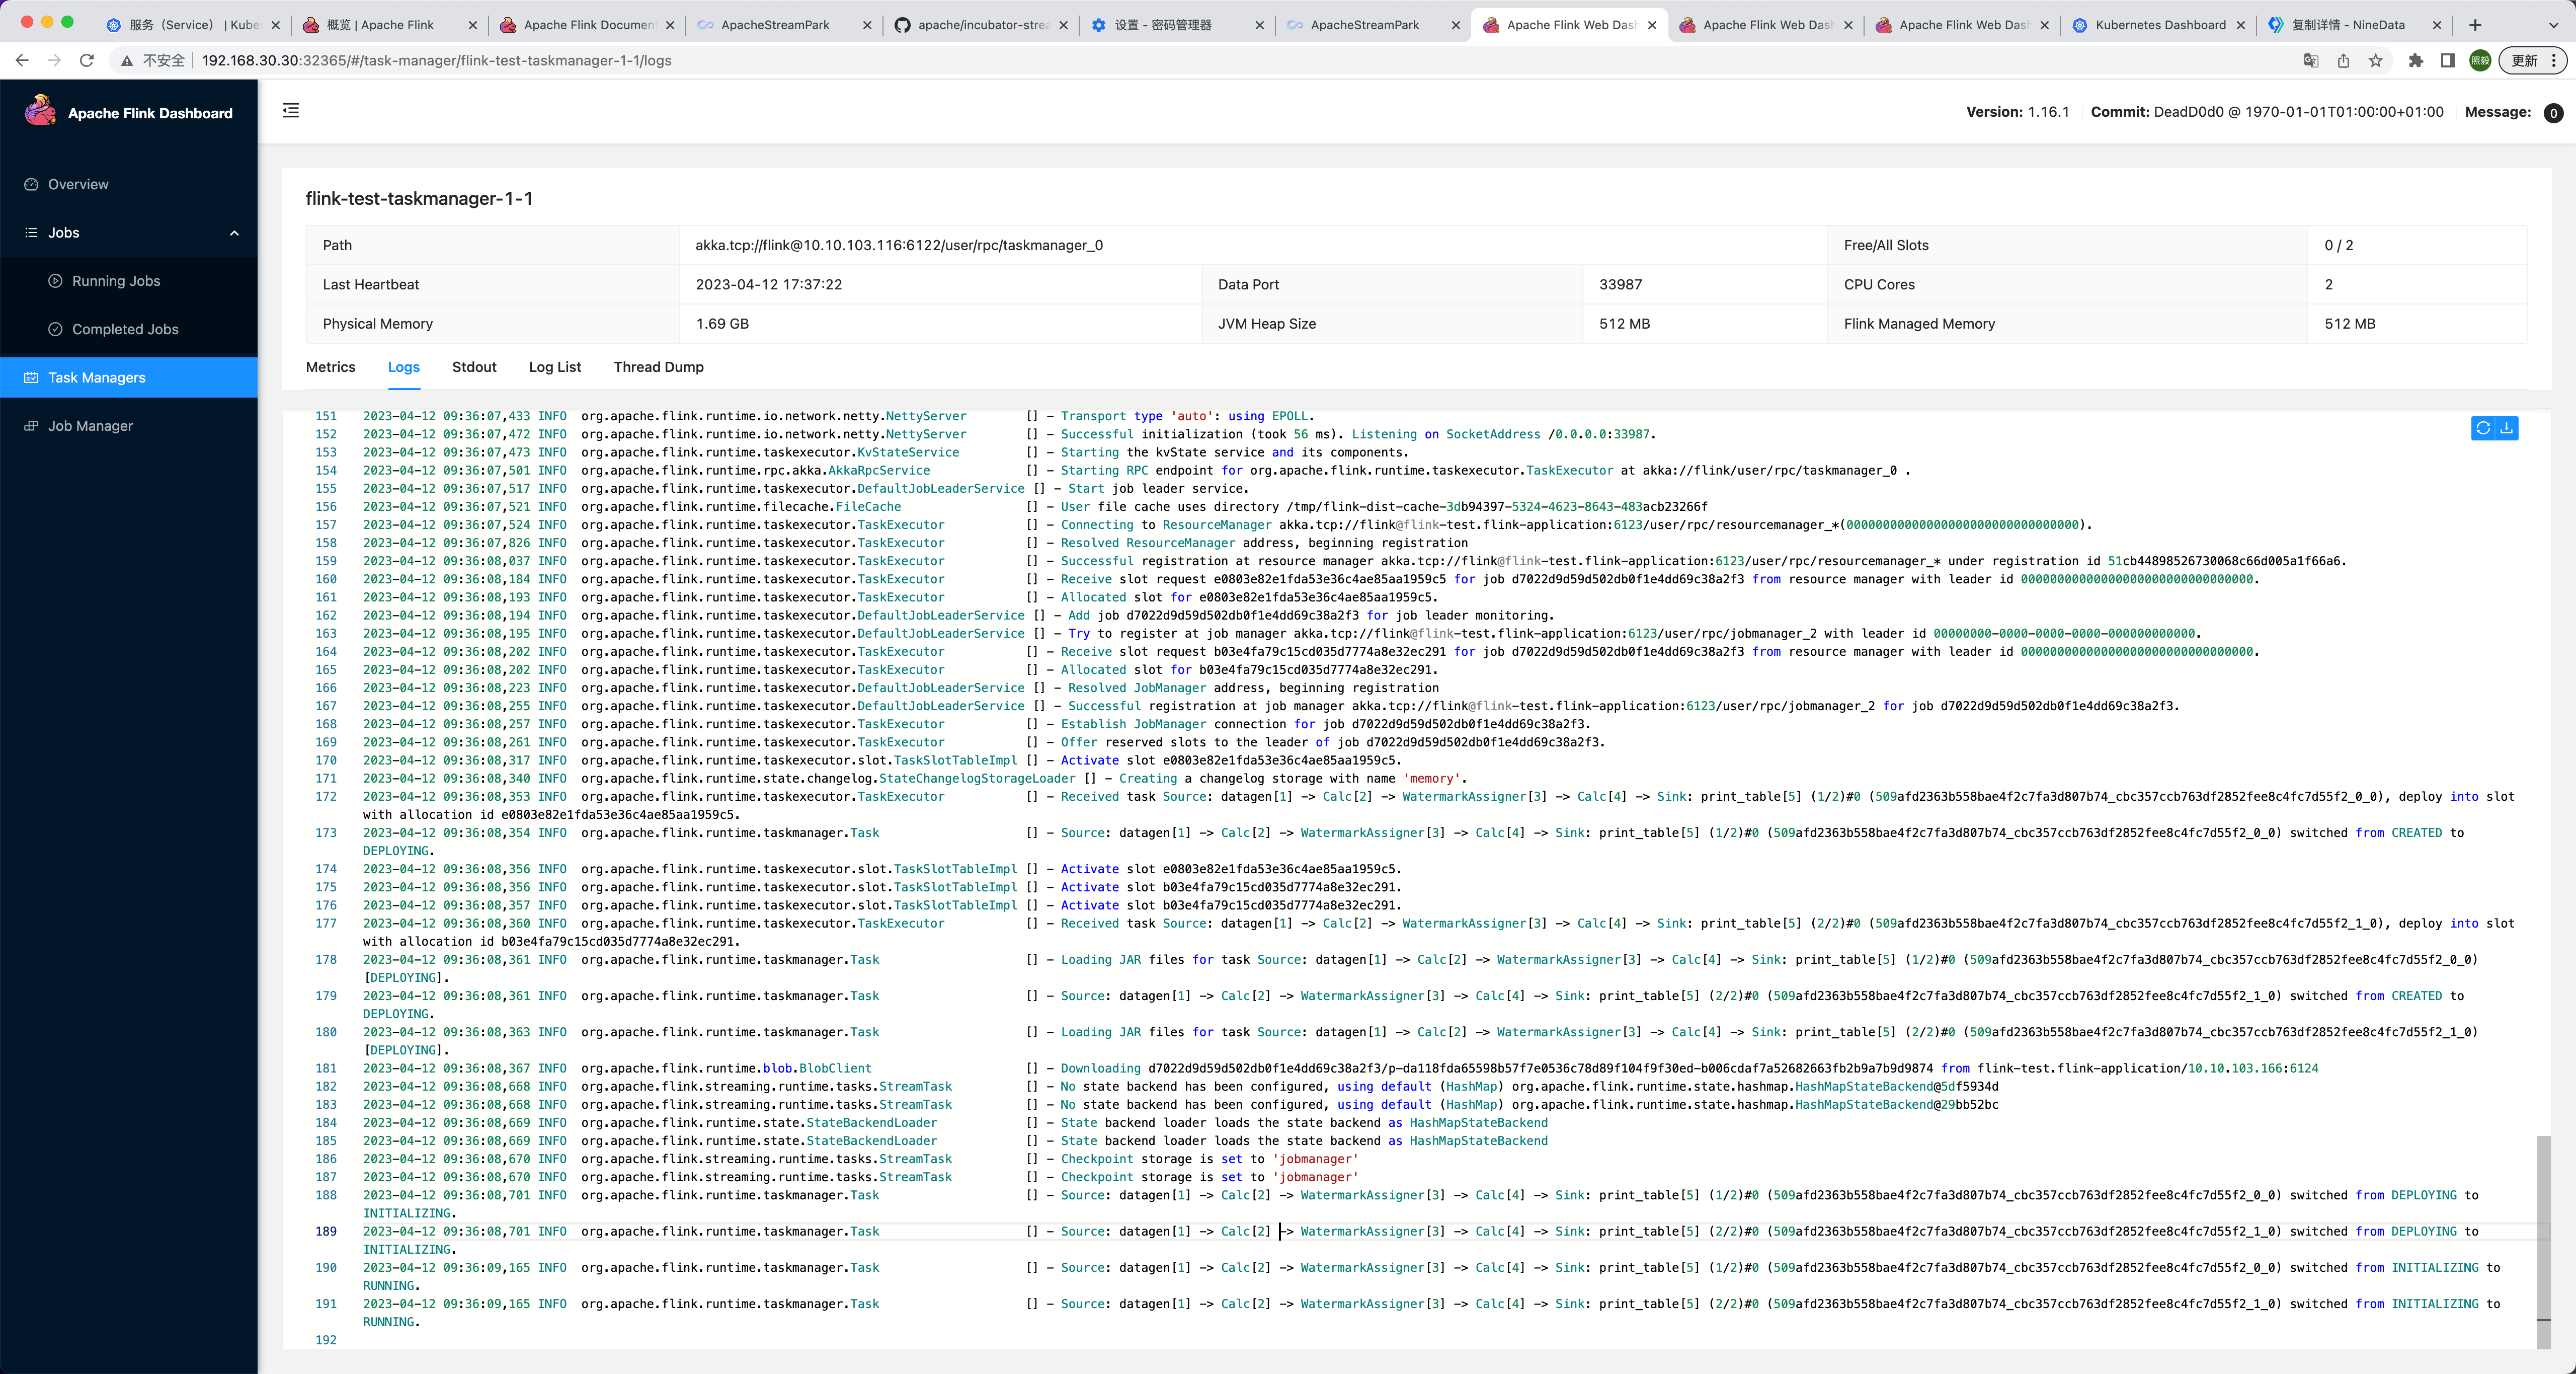Screen dimensions: 2576x1374
Task: Open the browser extensions puzzle icon
Action: (x=2416, y=60)
